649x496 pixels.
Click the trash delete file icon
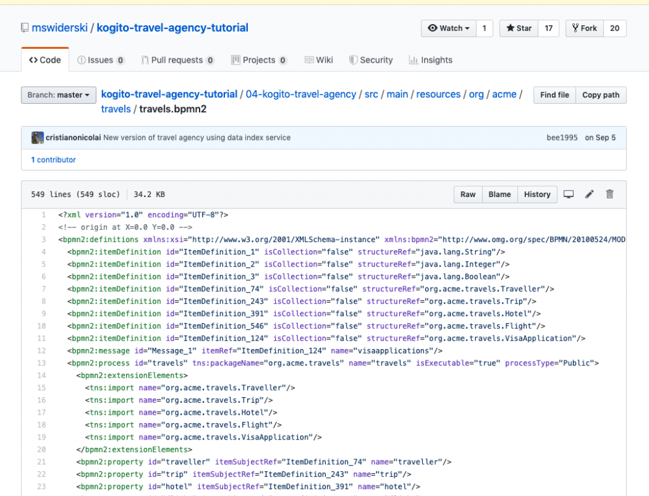610,194
